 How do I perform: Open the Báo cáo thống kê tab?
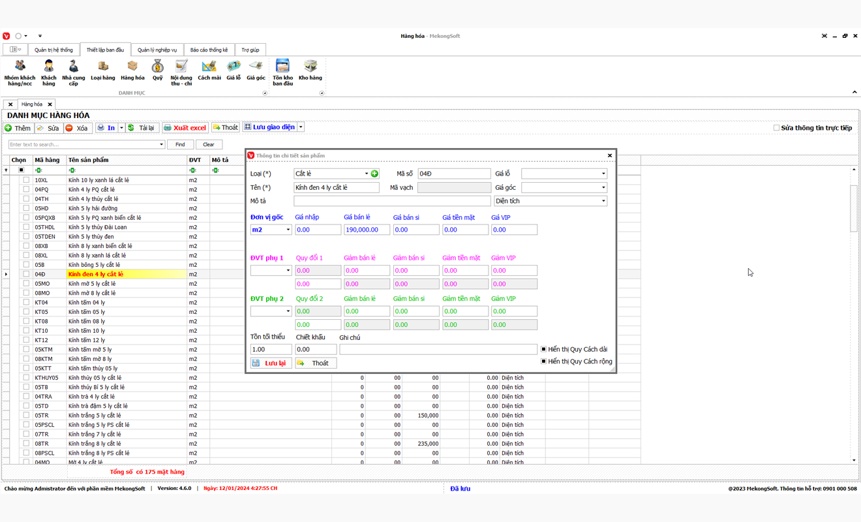click(x=209, y=50)
